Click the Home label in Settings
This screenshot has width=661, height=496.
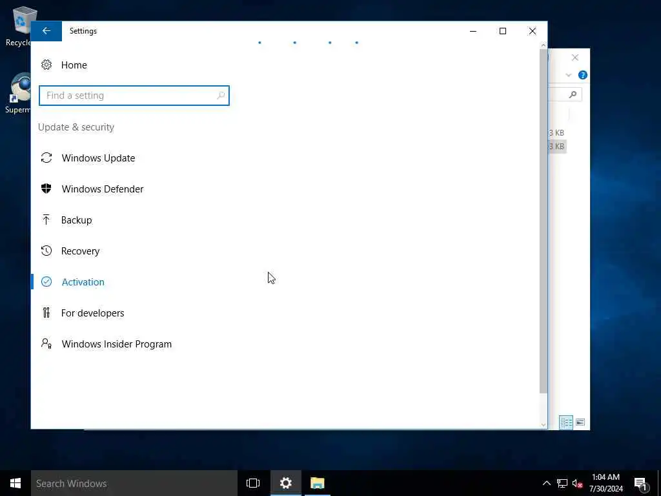(x=74, y=65)
